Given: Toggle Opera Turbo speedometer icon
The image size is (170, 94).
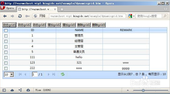Looking at the screenshot, I should (x=28, y=90).
